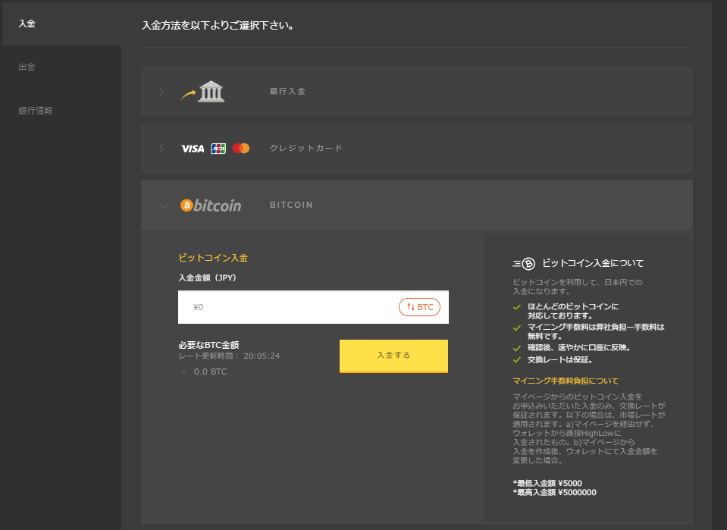The image size is (727, 530).
Task: Expand the 銀行入金 section
Action: 161,91
